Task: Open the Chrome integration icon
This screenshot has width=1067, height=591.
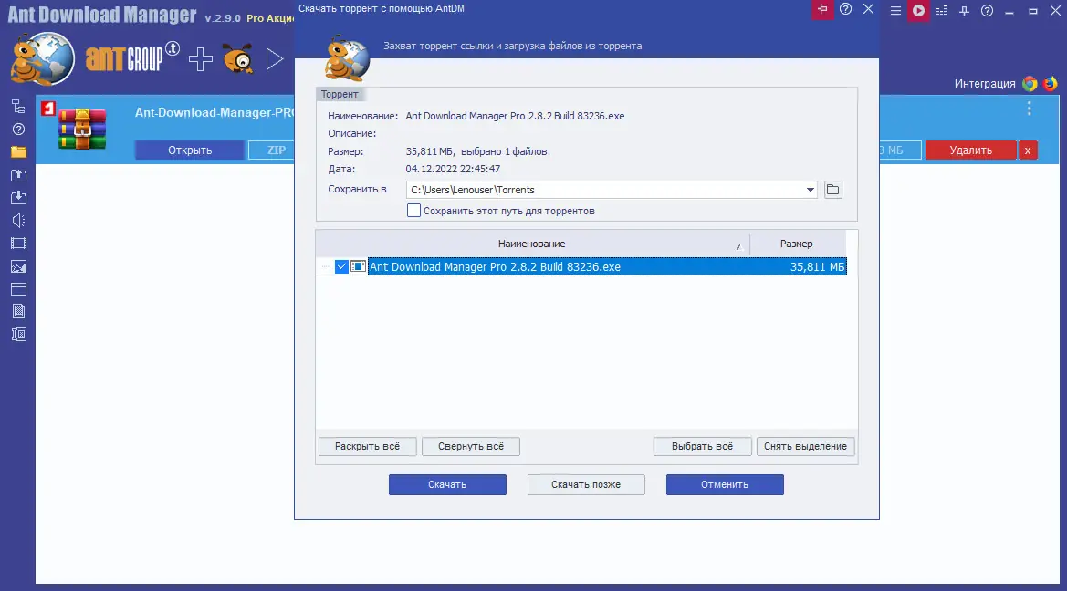Action: tap(1030, 82)
